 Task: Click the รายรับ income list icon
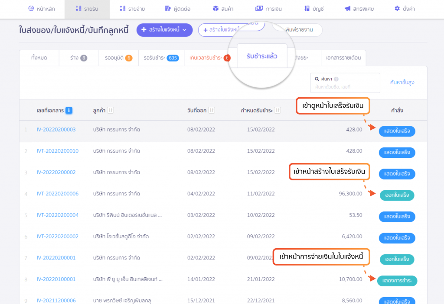click(78, 9)
